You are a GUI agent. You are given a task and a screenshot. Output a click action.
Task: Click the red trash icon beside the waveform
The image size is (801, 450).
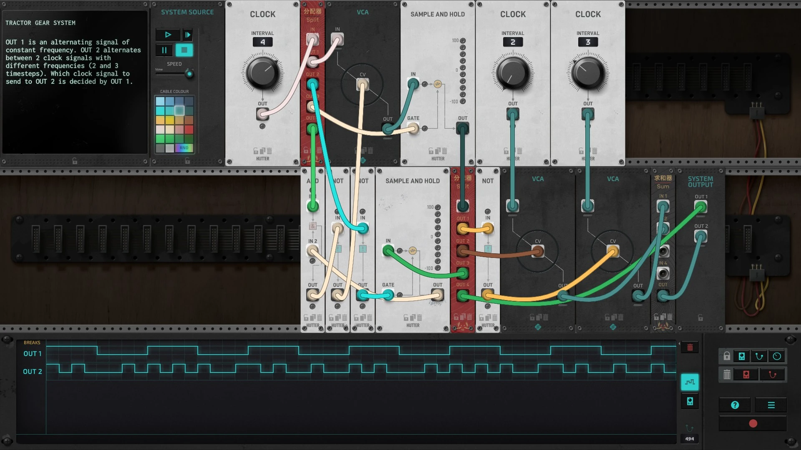[x=690, y=347]
